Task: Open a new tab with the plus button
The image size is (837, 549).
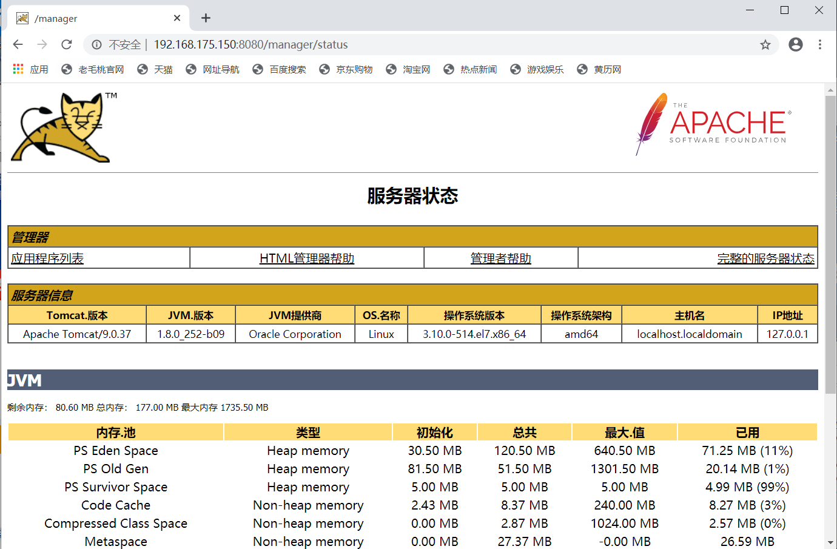Action: coord(205,18)
